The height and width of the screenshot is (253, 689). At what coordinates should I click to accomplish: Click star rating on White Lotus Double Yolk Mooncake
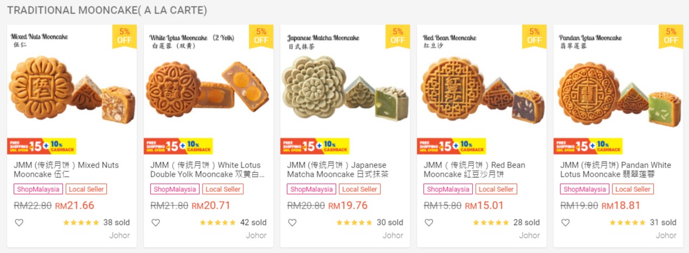(x=218, y=223)
